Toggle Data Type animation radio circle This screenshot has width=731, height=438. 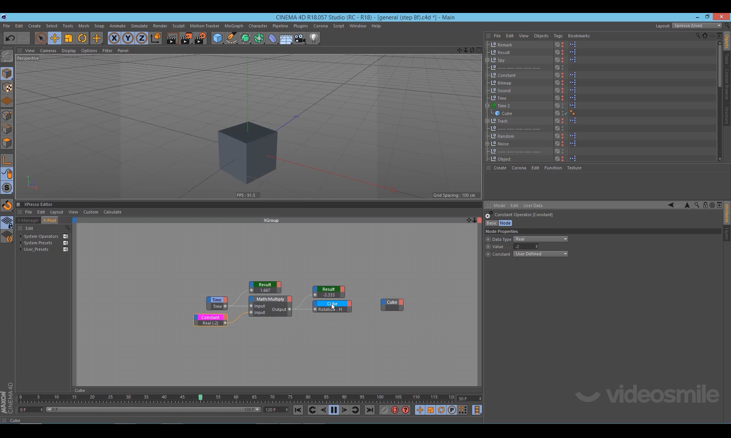pyautogui.click(x=488, y=239)
